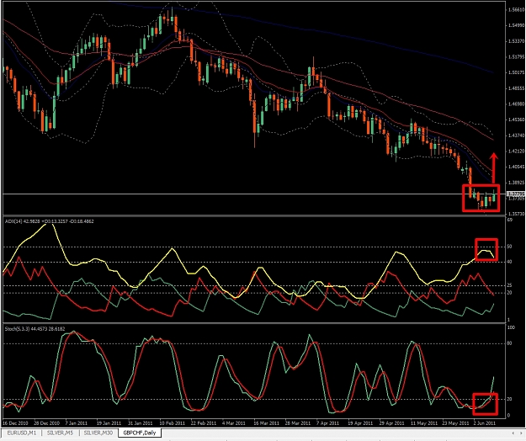Click the 4 Mar 2011 date label
526x441 pixels.
click(234, 423)
